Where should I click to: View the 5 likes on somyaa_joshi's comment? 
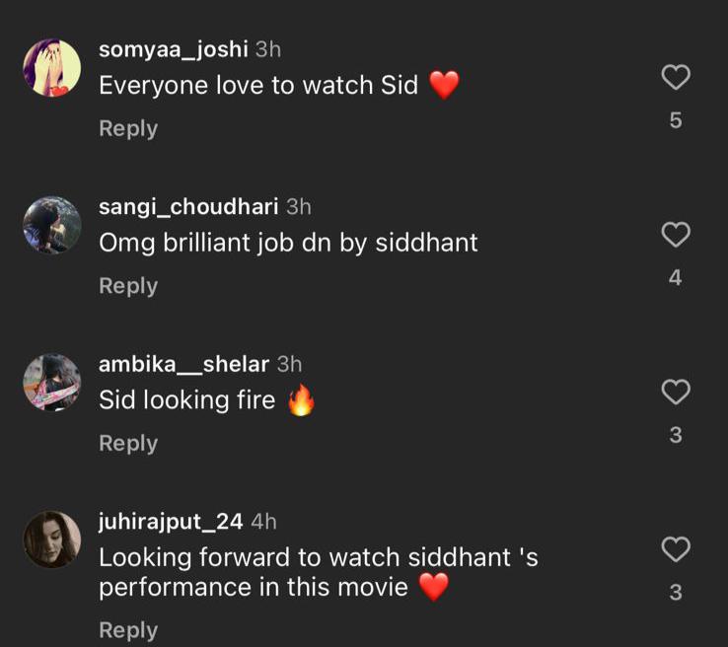tap(675, 120)
